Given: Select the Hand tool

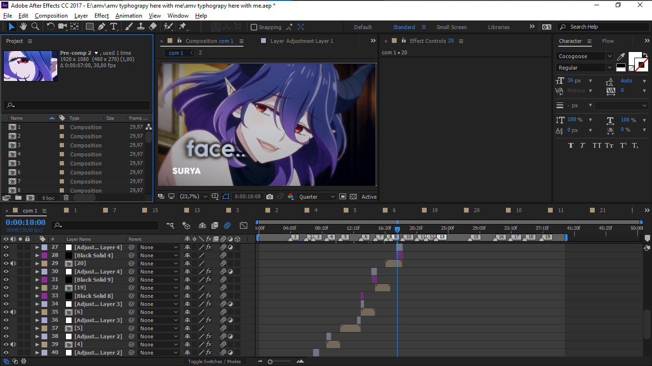Looking at the screenshot, I should point(24,27).
